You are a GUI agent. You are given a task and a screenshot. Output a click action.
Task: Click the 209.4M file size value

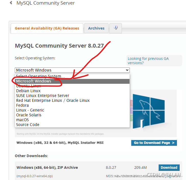point(141,168)
